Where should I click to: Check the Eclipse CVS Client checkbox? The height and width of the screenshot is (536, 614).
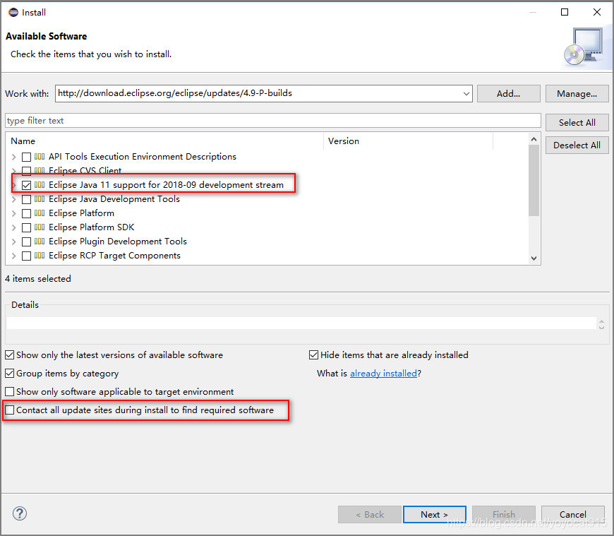pyautogui.click(x=26, y=171)
